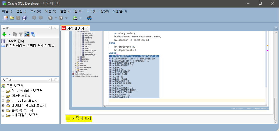The image size is (279, 131).
Task: Redo with the redo arrow icon
Action: point(41,18)
